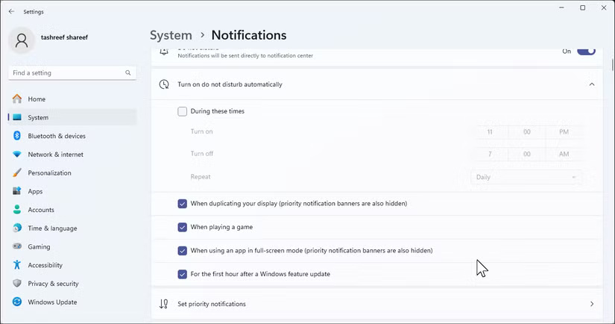Open the Apps settings page
The image size is (615, 324).
click(x=35, y=191)
